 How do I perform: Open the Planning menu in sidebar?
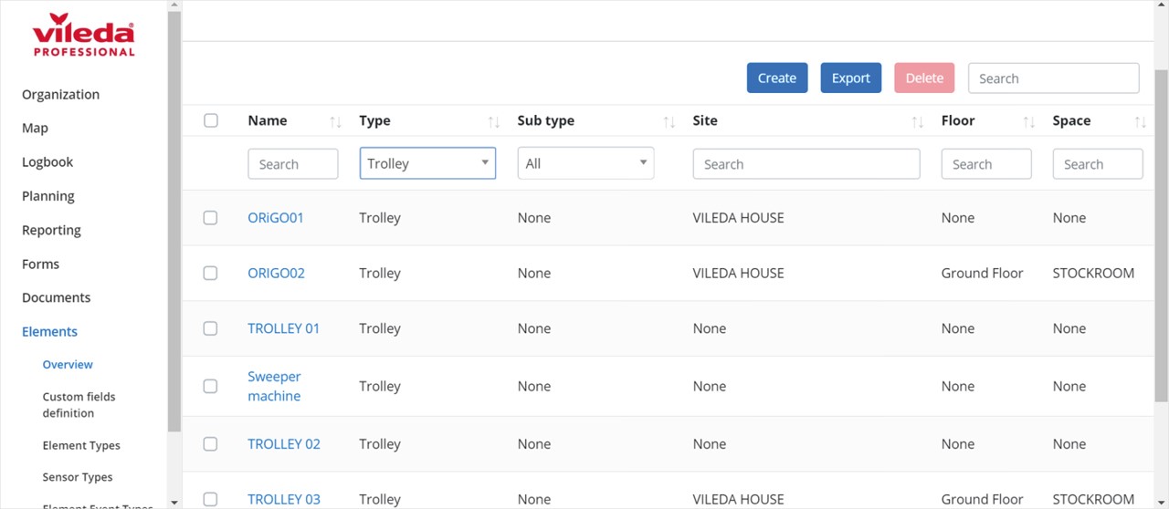coord(48,196)
